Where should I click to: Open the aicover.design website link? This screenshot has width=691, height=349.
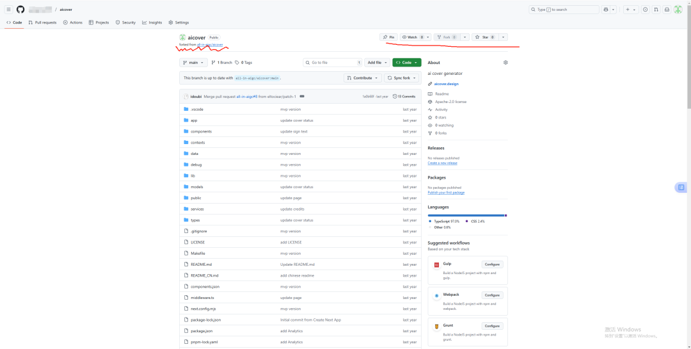coord(446,84)
